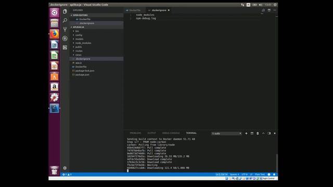Launch Firefox from the dock
333x187 pixels.
click(x=54, y=34)
